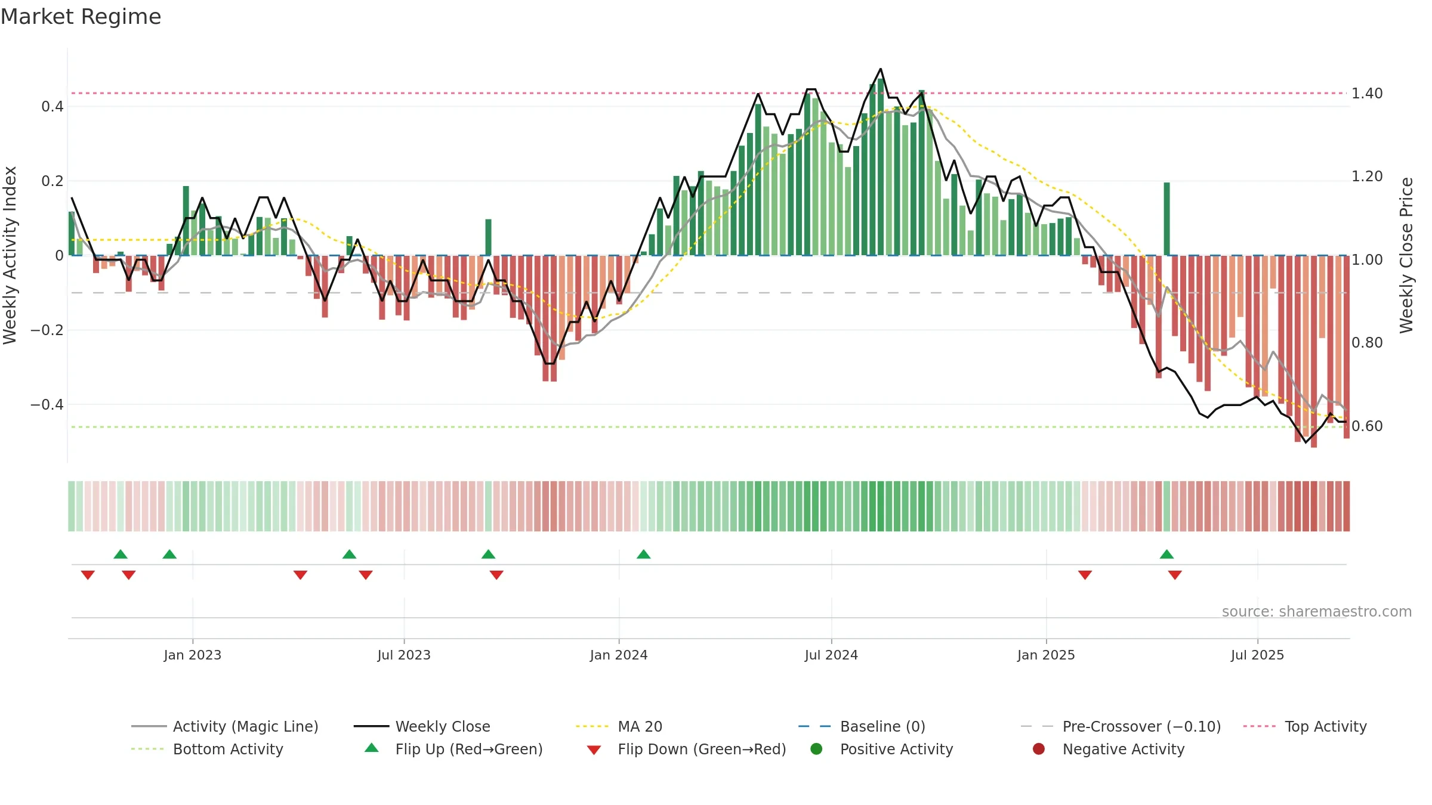The image size is (1432, 805).
Task: Click the source: sharemaestro.com text
Action: click(1317, 611)
